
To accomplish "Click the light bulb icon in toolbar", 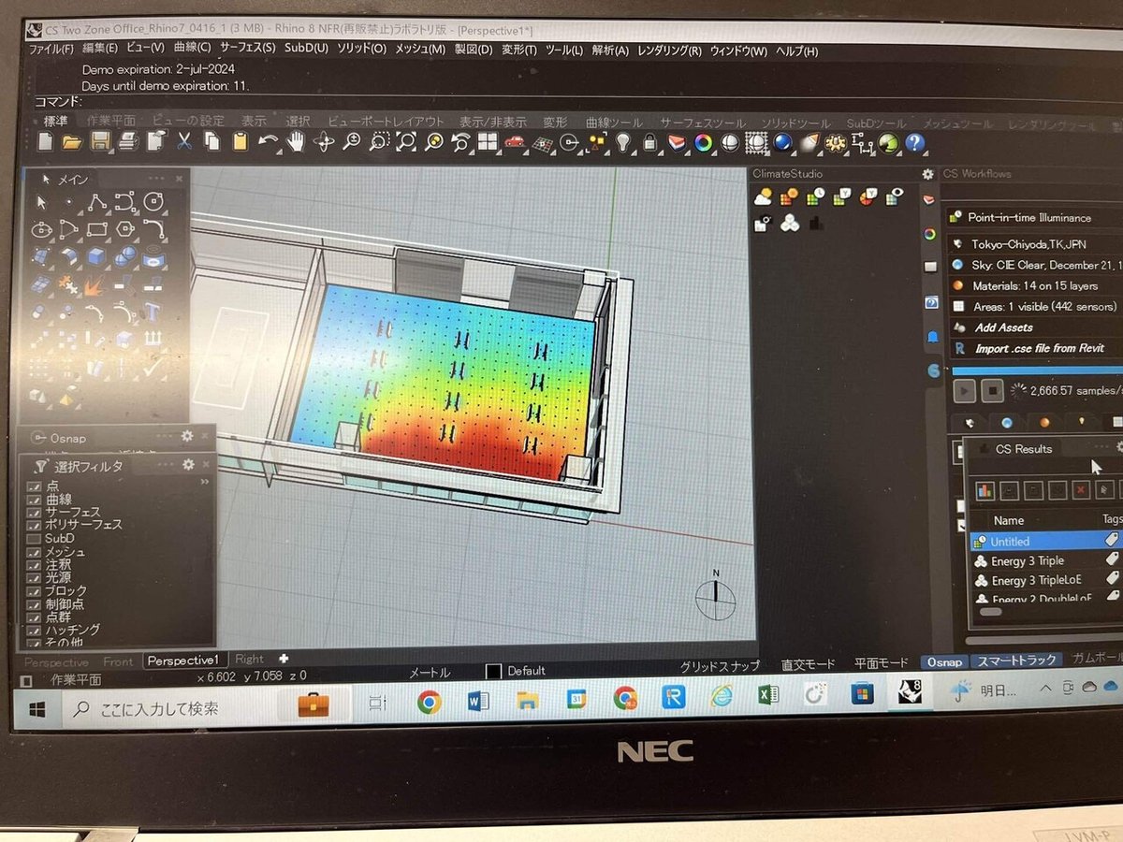I will [x=622, y=143].
